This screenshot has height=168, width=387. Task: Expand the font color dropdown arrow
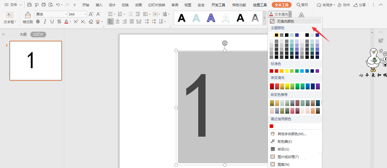[x=70, y=22]
